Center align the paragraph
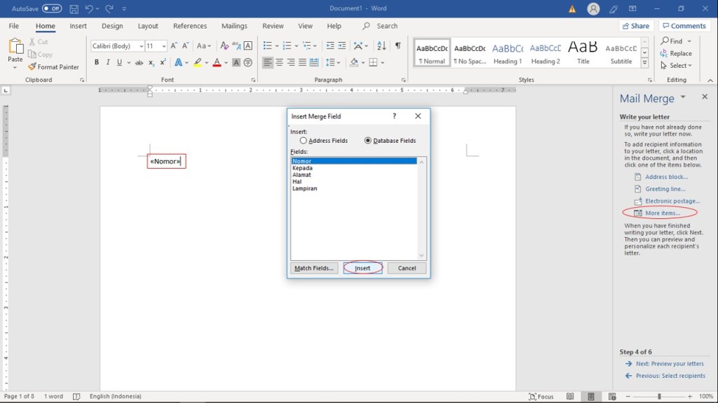Image resolution: width=718 pixels, height=403 pixels. tap(279, 62)
